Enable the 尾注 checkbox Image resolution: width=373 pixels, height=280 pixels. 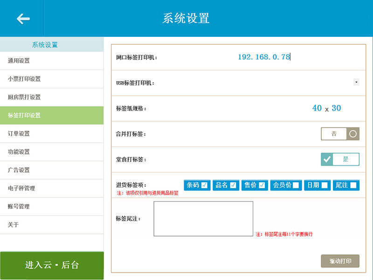pos(353,185)
